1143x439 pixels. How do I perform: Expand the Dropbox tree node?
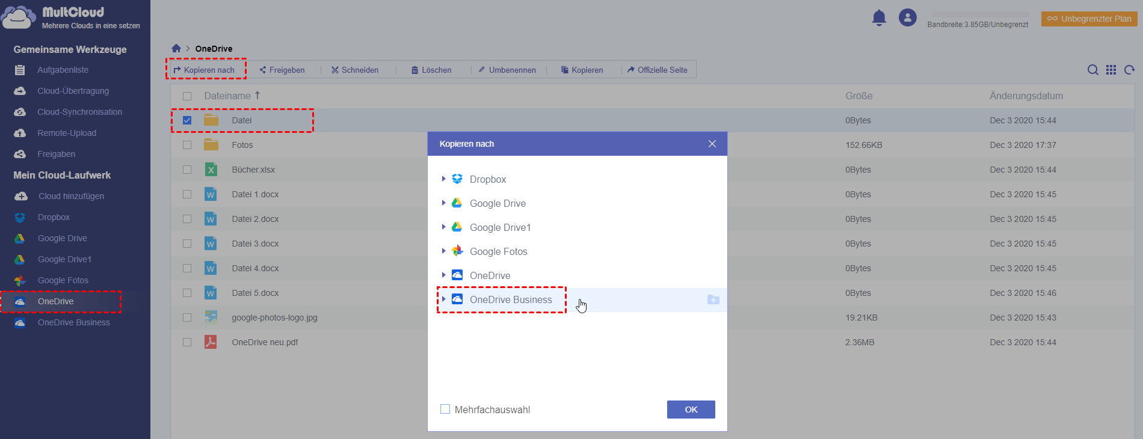click(443, 179)
